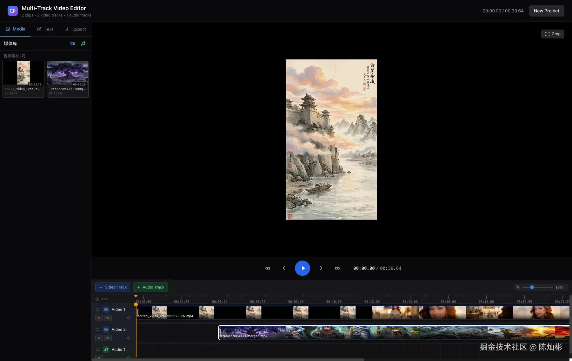The image size is (572, 361).
Task: Mute the Video 1 track
Action: [x=99, y=318]
